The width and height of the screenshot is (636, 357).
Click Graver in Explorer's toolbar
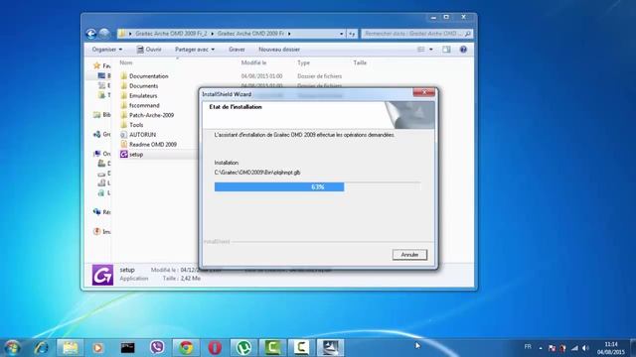[237, 50]
